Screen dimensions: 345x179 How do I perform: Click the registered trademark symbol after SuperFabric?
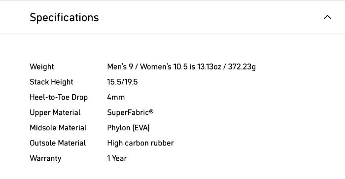151,111
